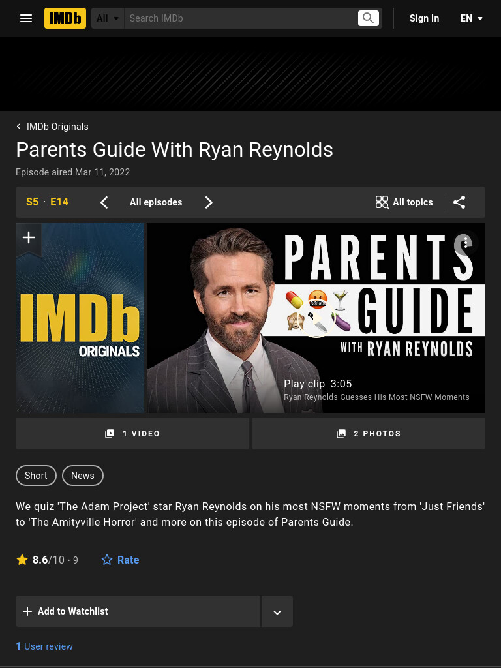Go to IMDb home via logo
Screen dimensions: 501x668
(65, 18)
